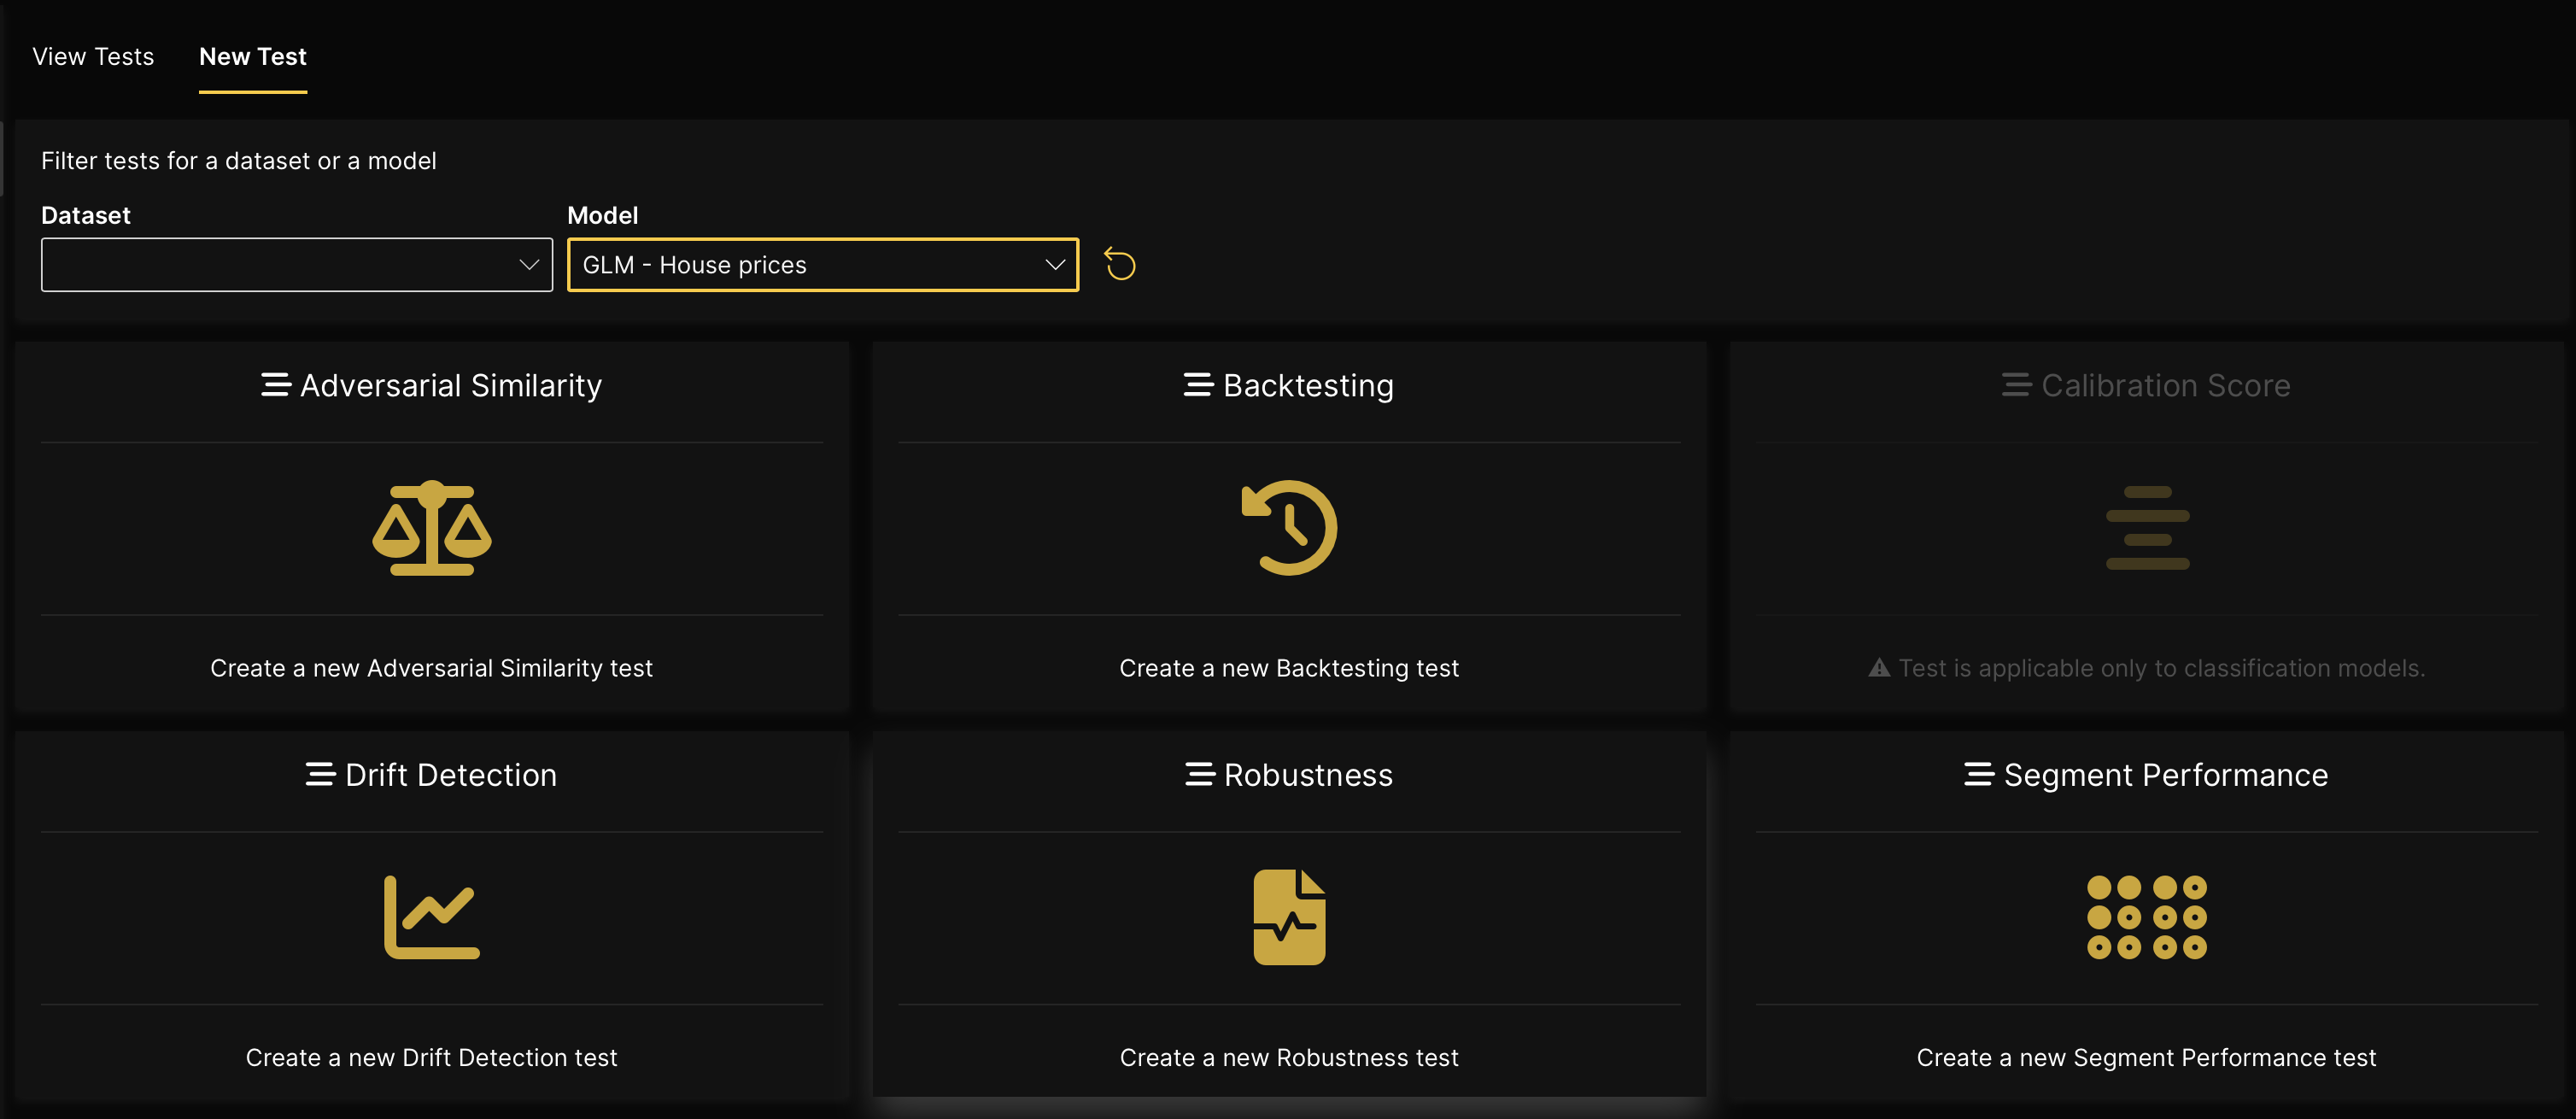Click the history clock icon on Backtesting card
The width and height of the screenshot is (2576, 1119).
(1289, 528)
